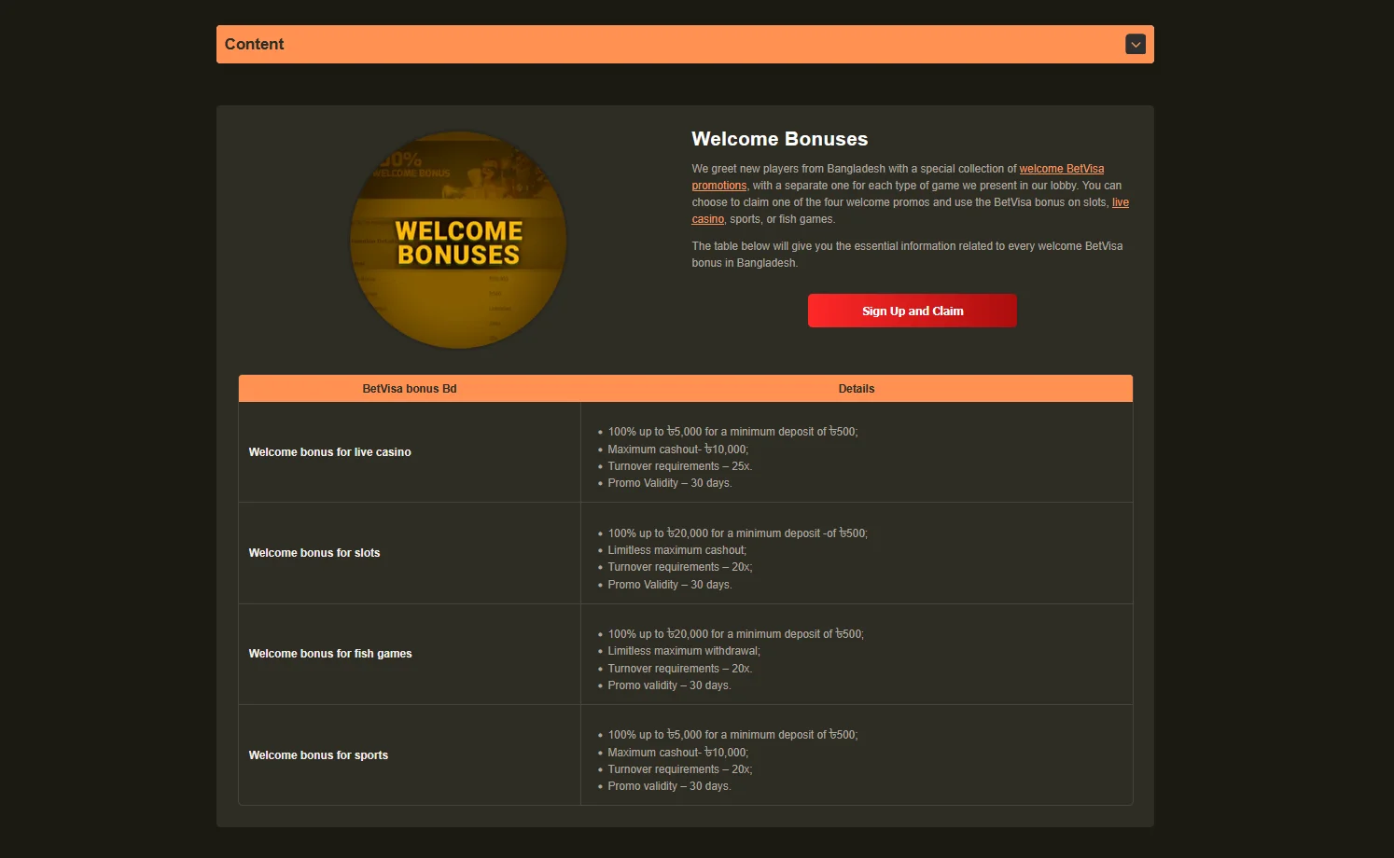Click the Content header title text
This screenshot has height=858, width=1394.
[254, 45]
